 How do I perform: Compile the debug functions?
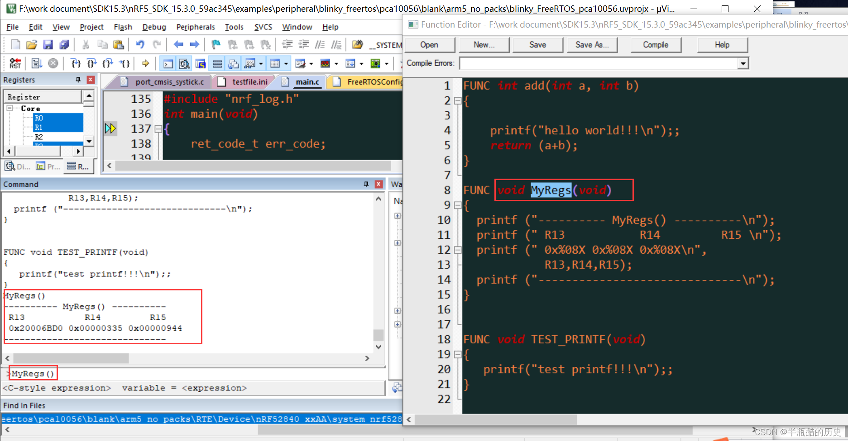pos(656,45)
